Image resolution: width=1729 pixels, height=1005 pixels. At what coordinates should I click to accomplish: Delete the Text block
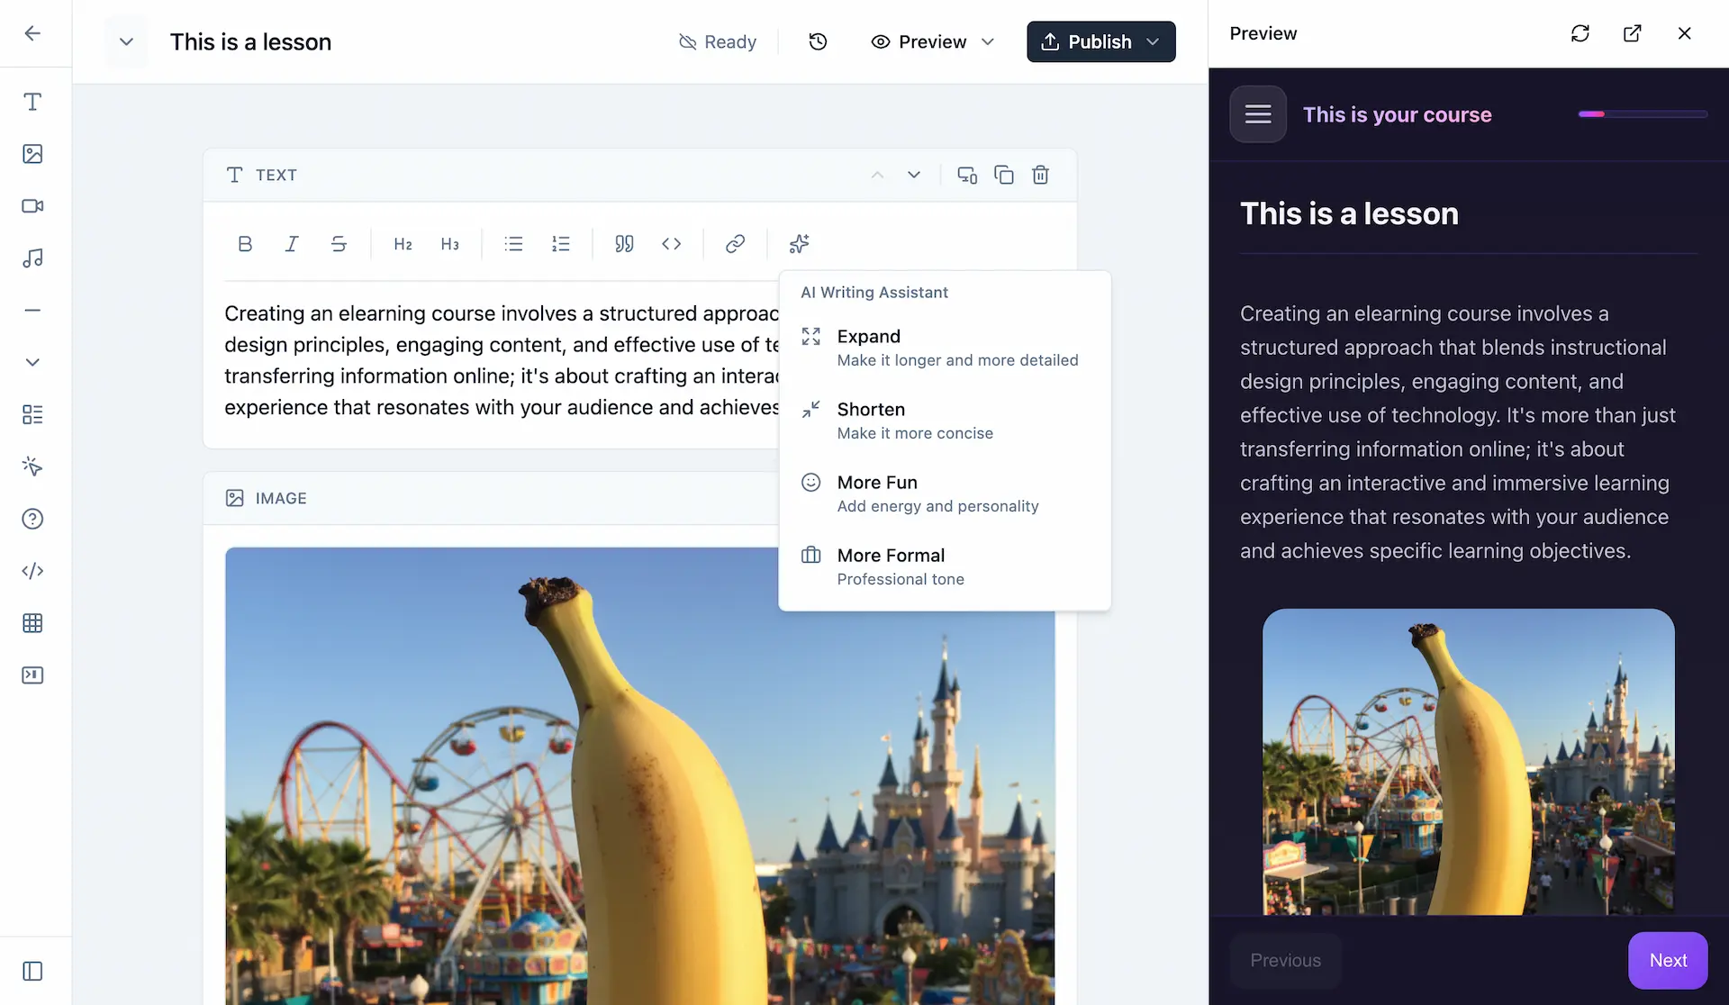(x=1041, y=174)
